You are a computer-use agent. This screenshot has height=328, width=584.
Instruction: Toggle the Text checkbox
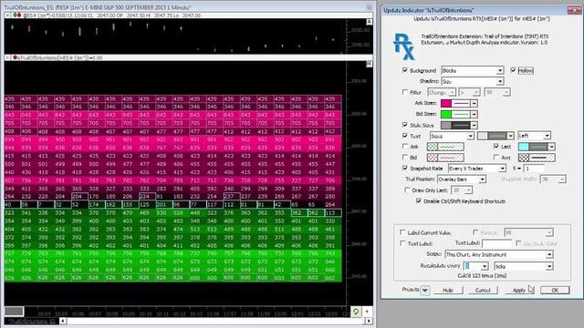[x=405, y=136]
